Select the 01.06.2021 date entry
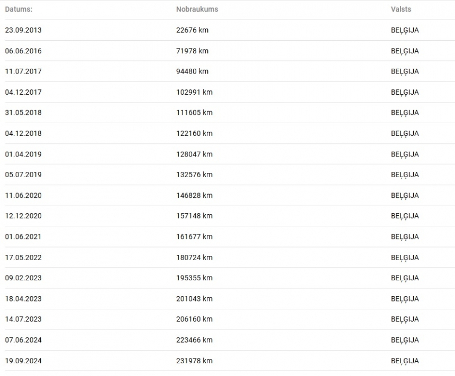Image resolution: width=455 pixels, height=376 pixels. point(23,236)
